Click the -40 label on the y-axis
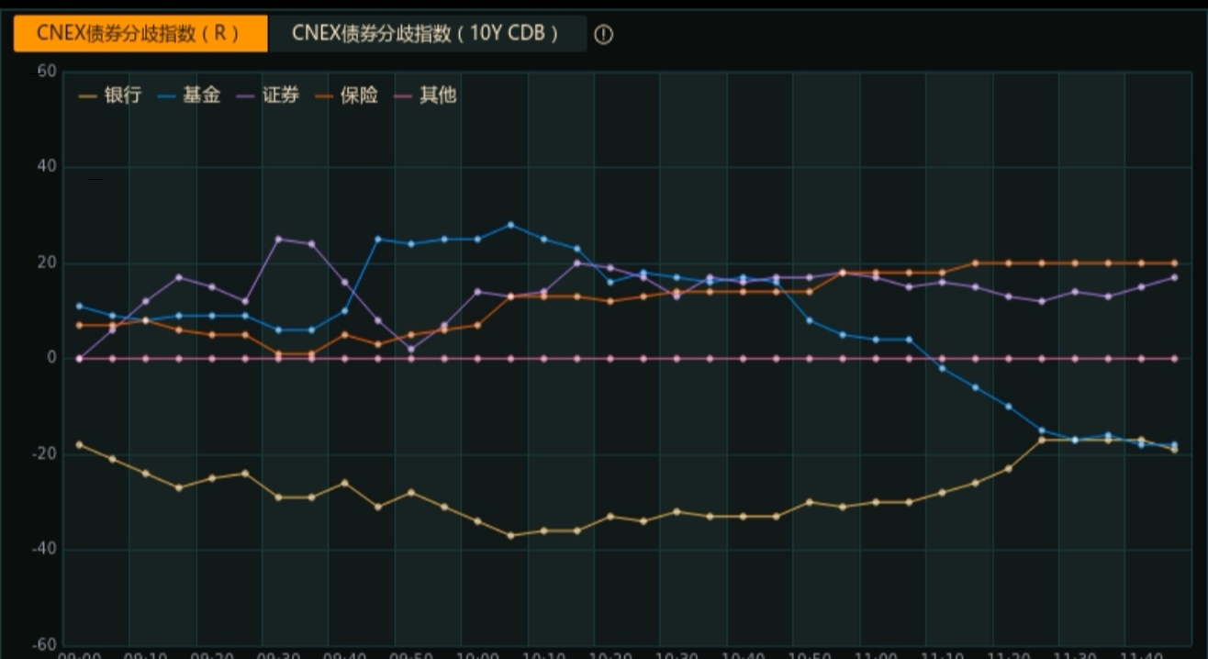Image resolution: width=1208 pixels, height=659 pixels. click(42, 550)
